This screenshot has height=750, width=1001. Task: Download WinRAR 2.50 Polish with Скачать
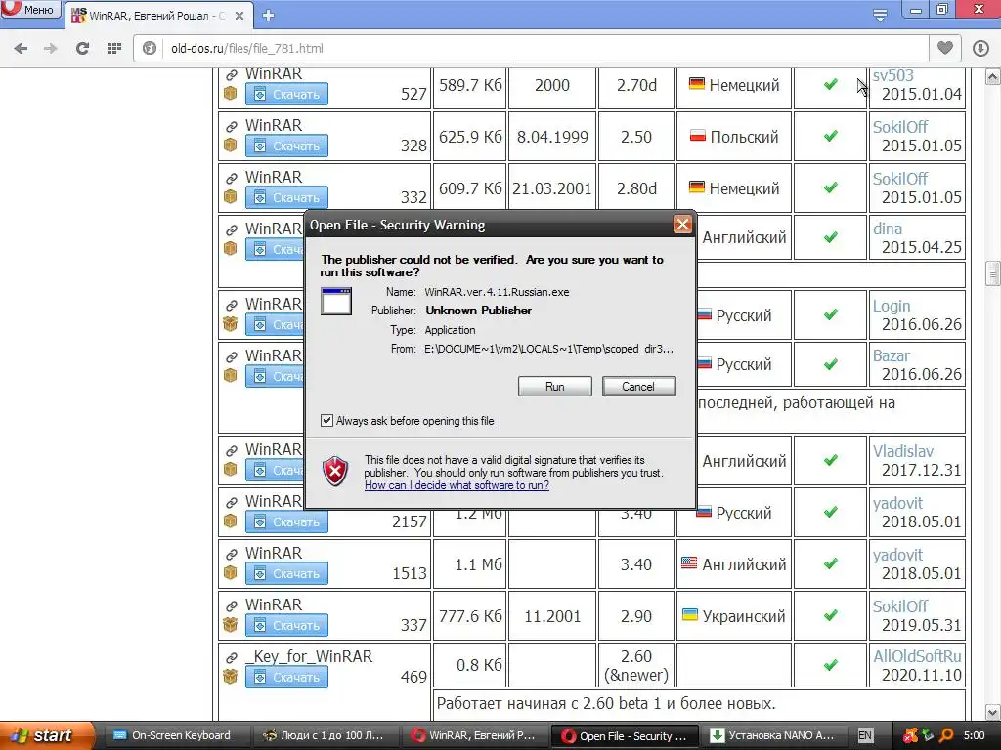click(286, 146)
